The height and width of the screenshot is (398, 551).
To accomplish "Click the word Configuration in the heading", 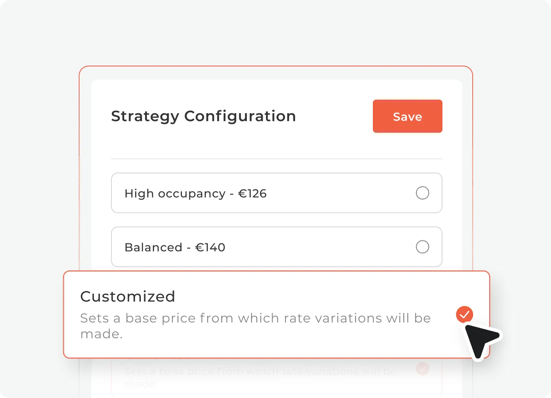I will coord(240,116).
